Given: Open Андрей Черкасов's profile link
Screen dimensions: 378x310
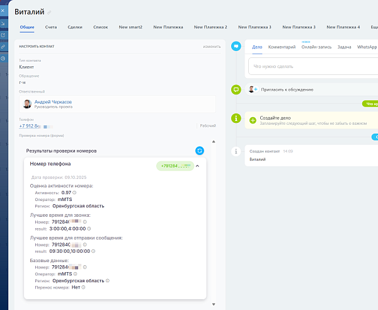Looking at the screenshot, I should coord(53,101).
